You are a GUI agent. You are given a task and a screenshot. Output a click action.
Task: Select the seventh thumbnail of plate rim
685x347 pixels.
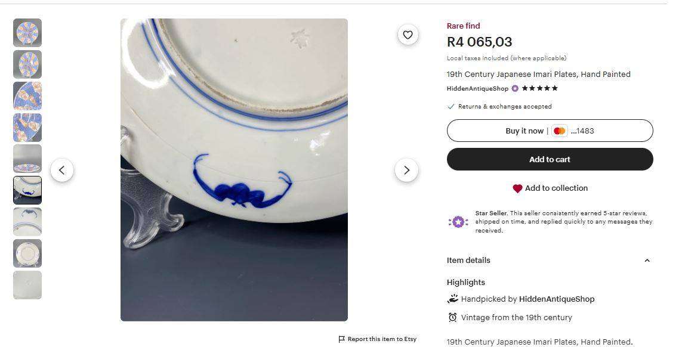coord(27,222)
